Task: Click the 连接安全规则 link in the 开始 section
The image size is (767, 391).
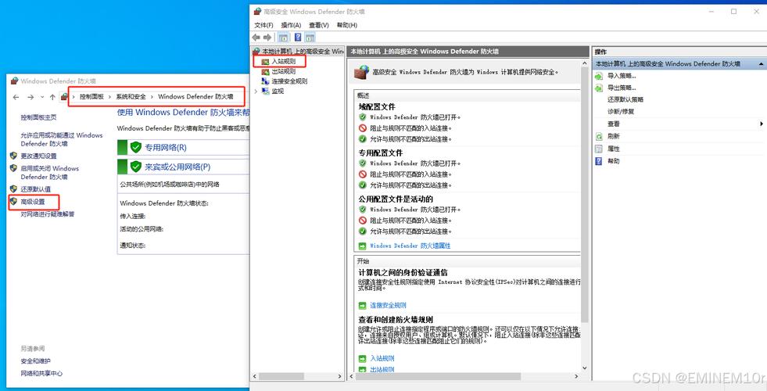Action: pos(388,305)
